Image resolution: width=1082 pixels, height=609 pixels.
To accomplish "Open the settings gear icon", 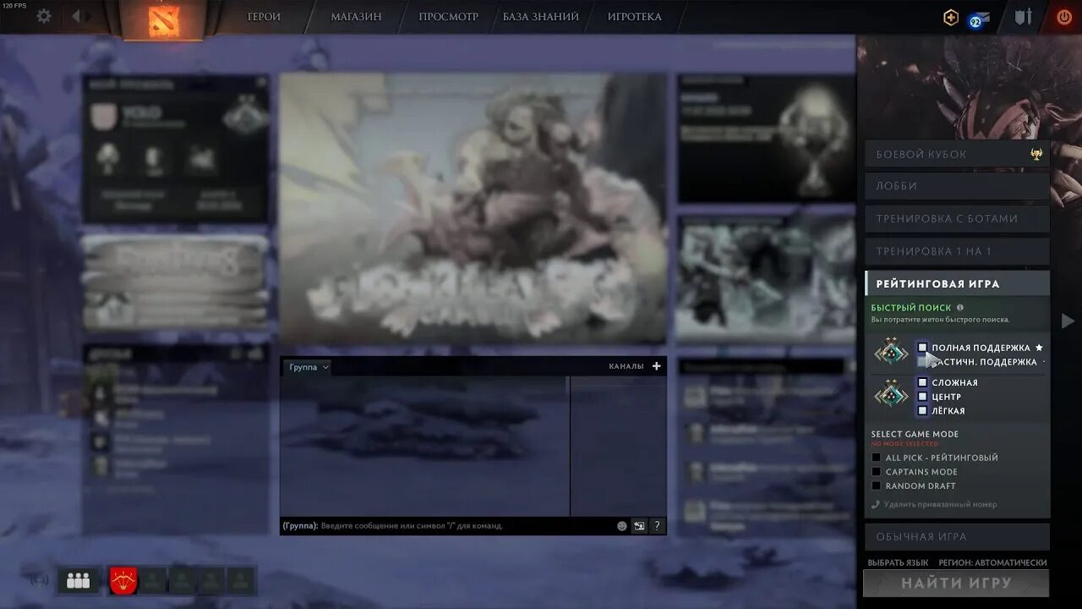I will point(44,16).
